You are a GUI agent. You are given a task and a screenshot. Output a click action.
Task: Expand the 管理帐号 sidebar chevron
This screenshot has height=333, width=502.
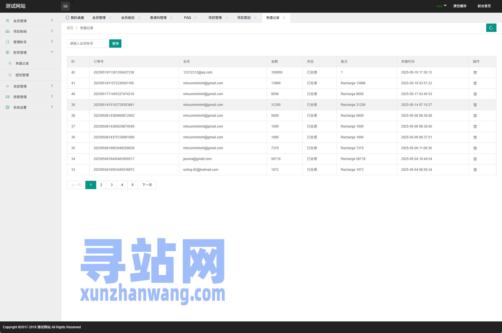click(x=52, y=42)
